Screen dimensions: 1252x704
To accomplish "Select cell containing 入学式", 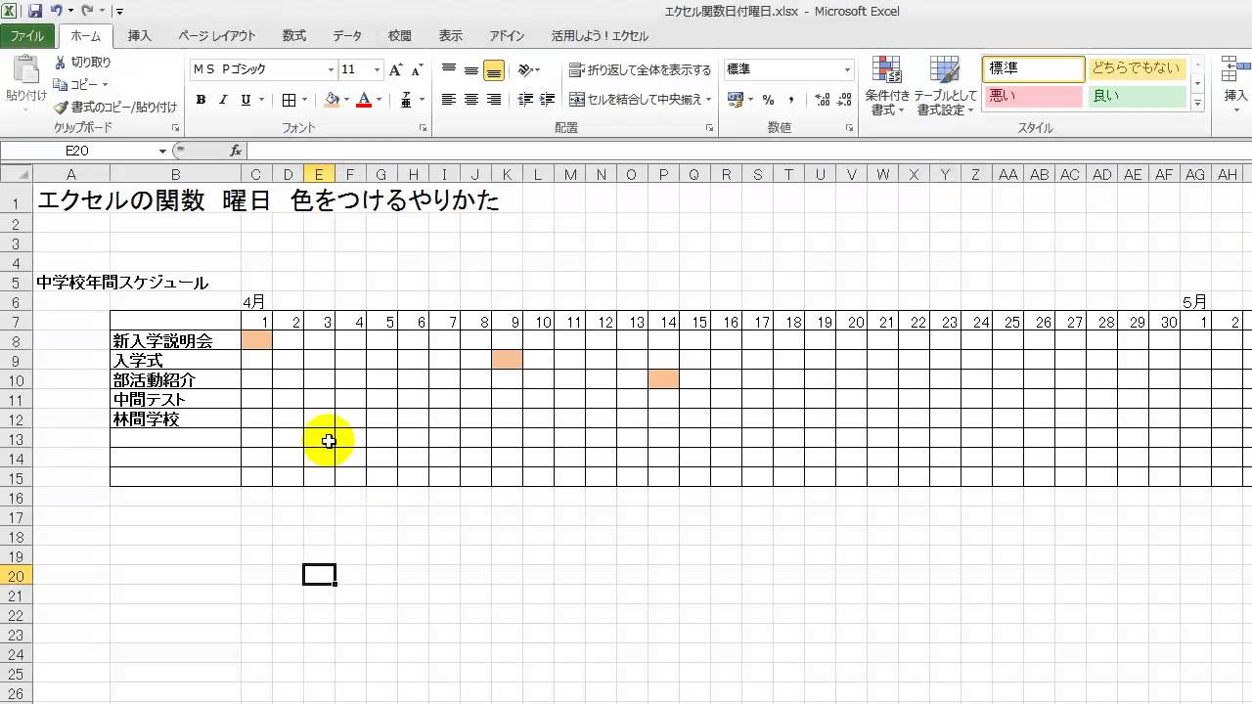I will tap(175, 361).
